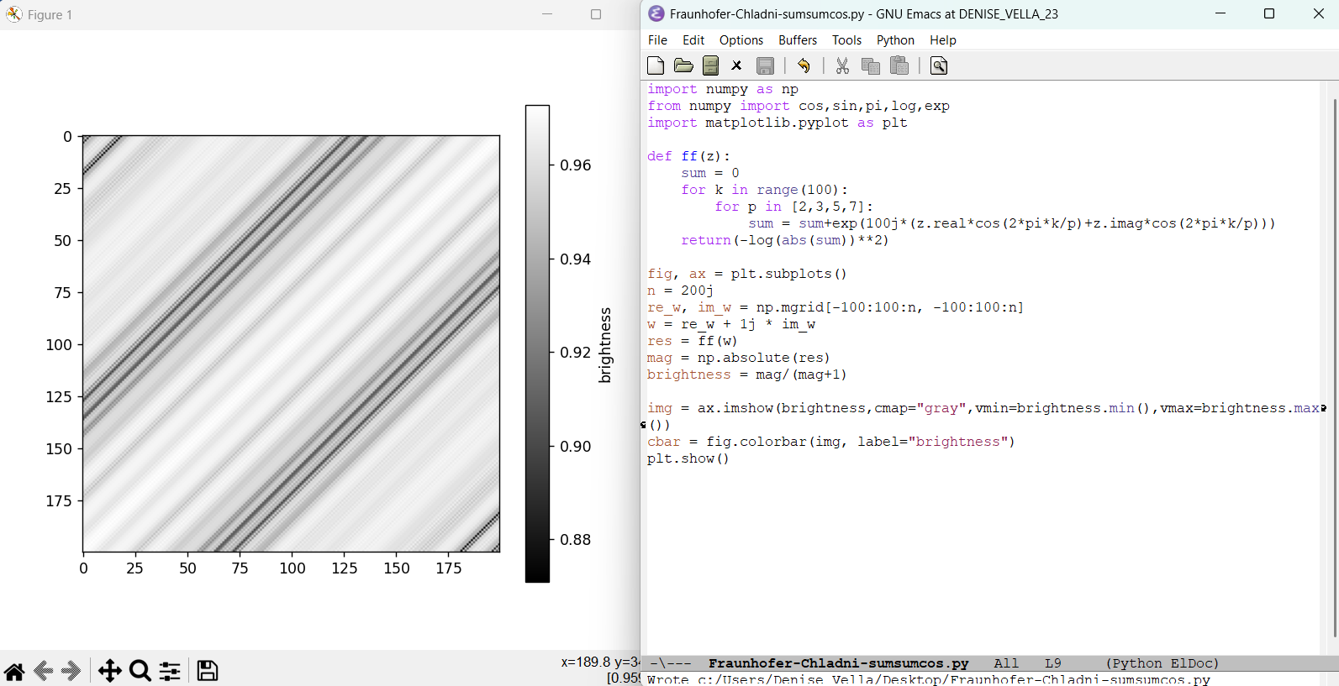This screenshot has width=1339, height=686.
Task: Click the brightness colorbar gradient
Action: 537,343
